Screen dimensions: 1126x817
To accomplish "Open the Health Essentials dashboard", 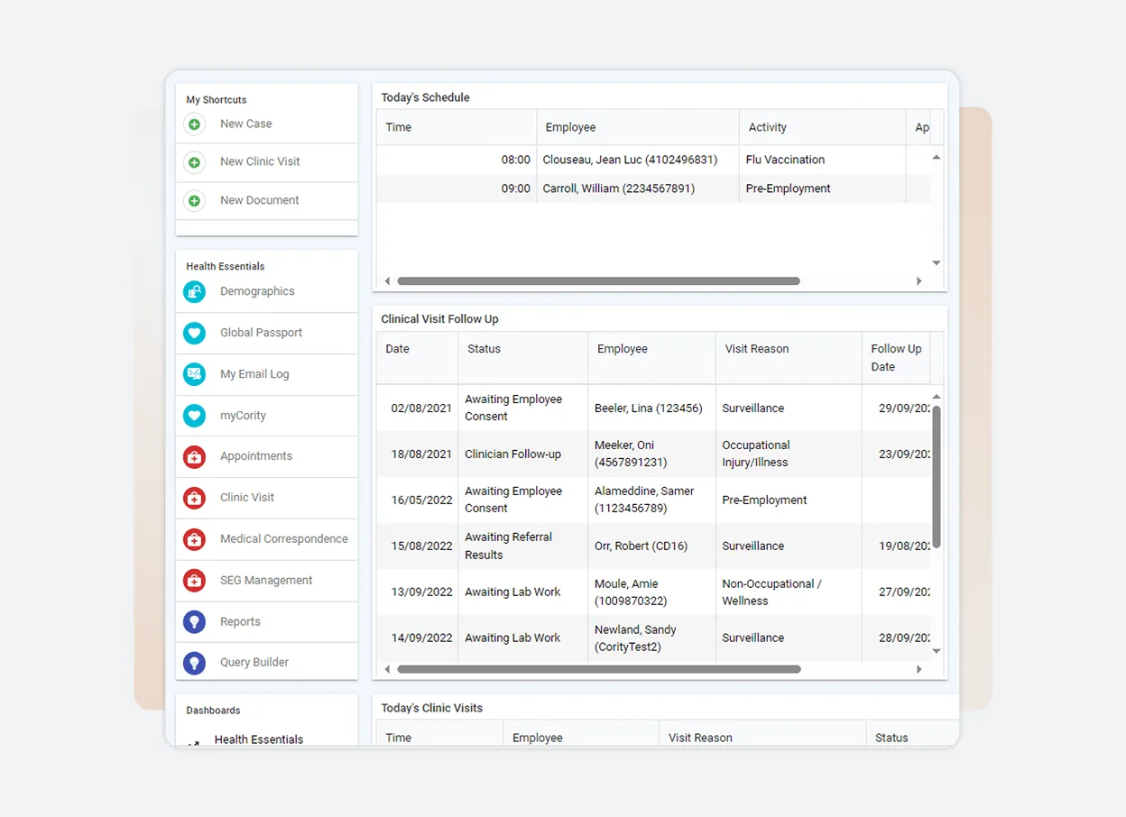I will pyautogui.click(x=257, y=739).
